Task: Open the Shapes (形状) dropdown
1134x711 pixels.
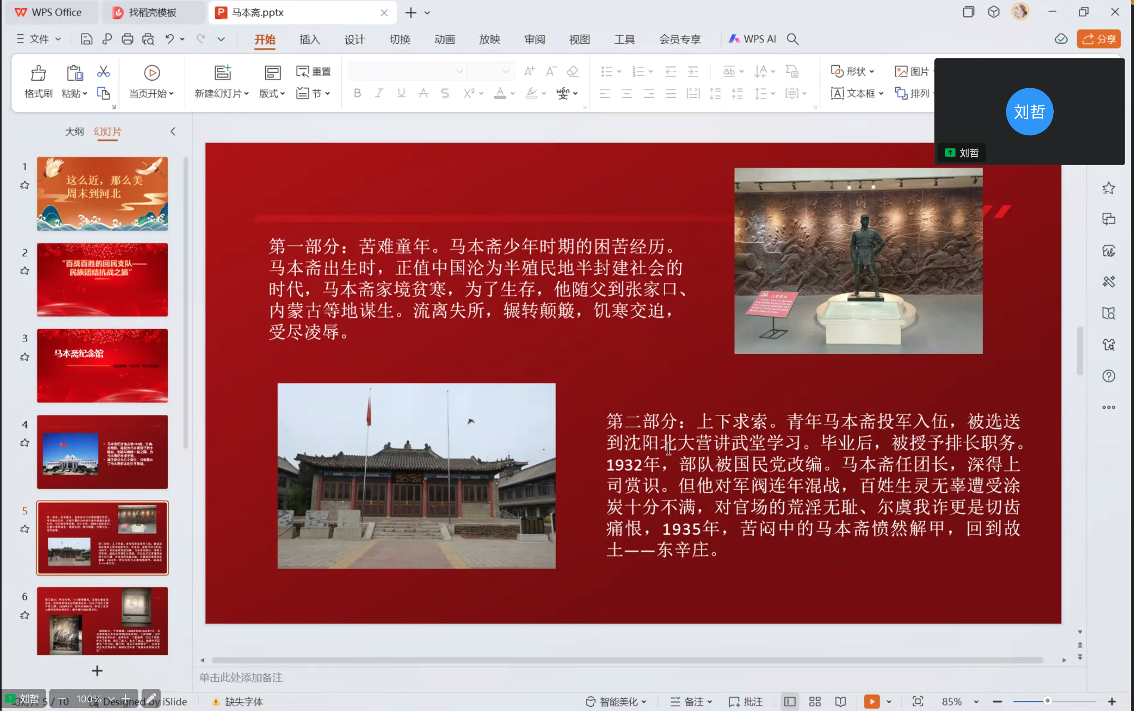Action: tap(852, 71)
